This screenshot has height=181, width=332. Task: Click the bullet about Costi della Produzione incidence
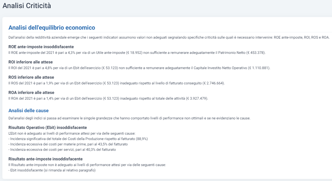[78, 139]
